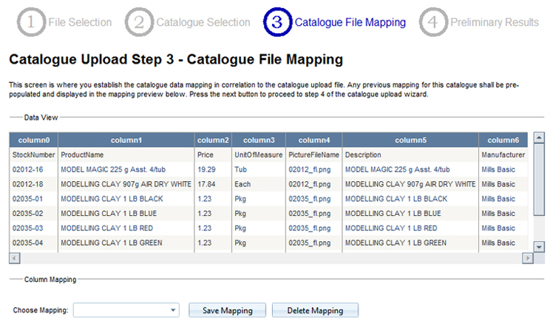Click the horizontal scrollbar left arrow
The height and width of the screenshot is (324, 550).
pos(13,258)
